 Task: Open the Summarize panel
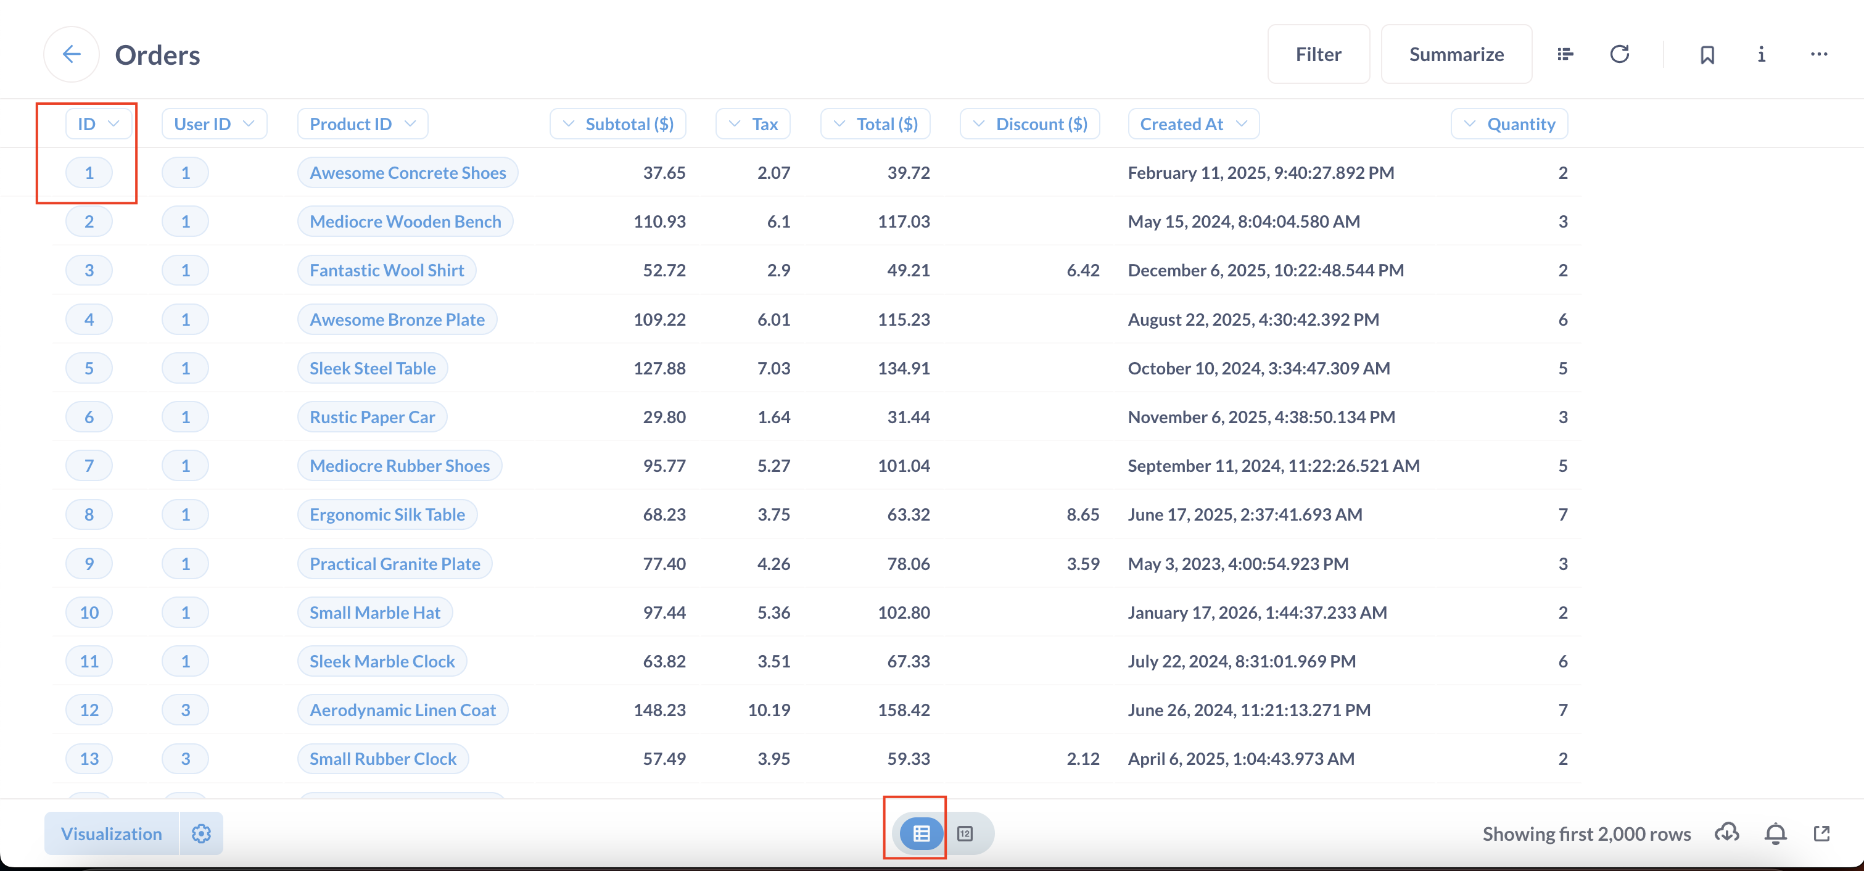[x=1456, y=54]
